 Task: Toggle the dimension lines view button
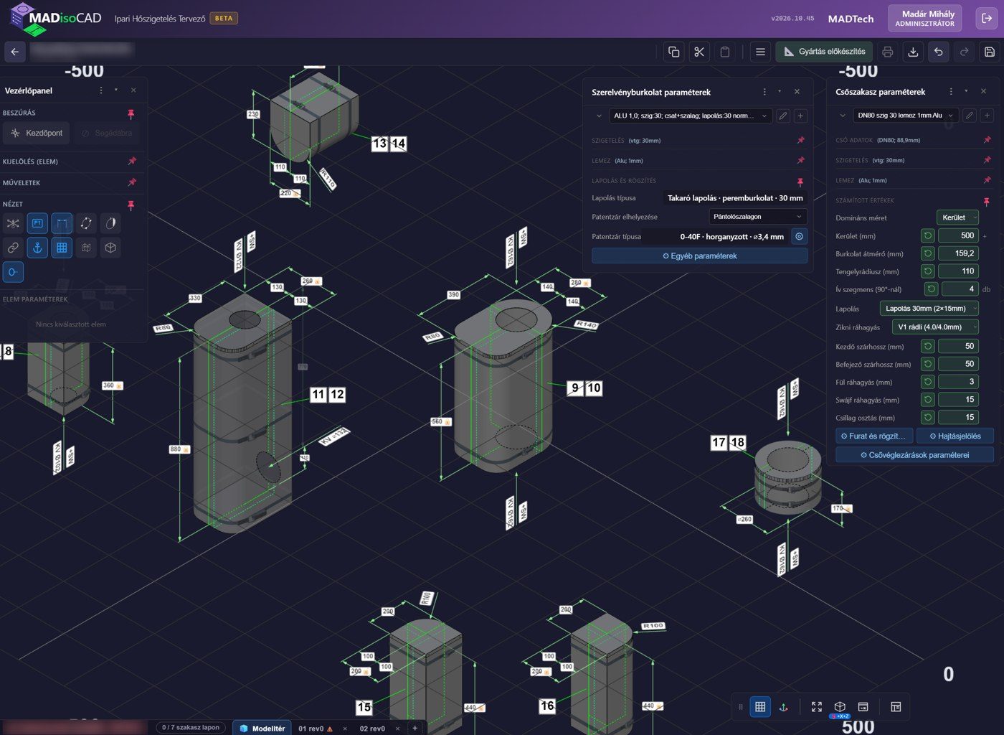pyautogui.click(x=62, y=223)
